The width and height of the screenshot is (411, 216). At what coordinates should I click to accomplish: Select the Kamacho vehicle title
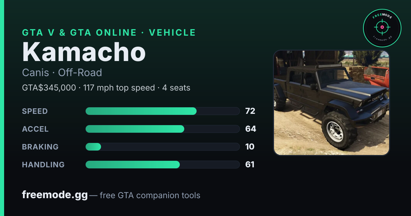coord(84,52)
